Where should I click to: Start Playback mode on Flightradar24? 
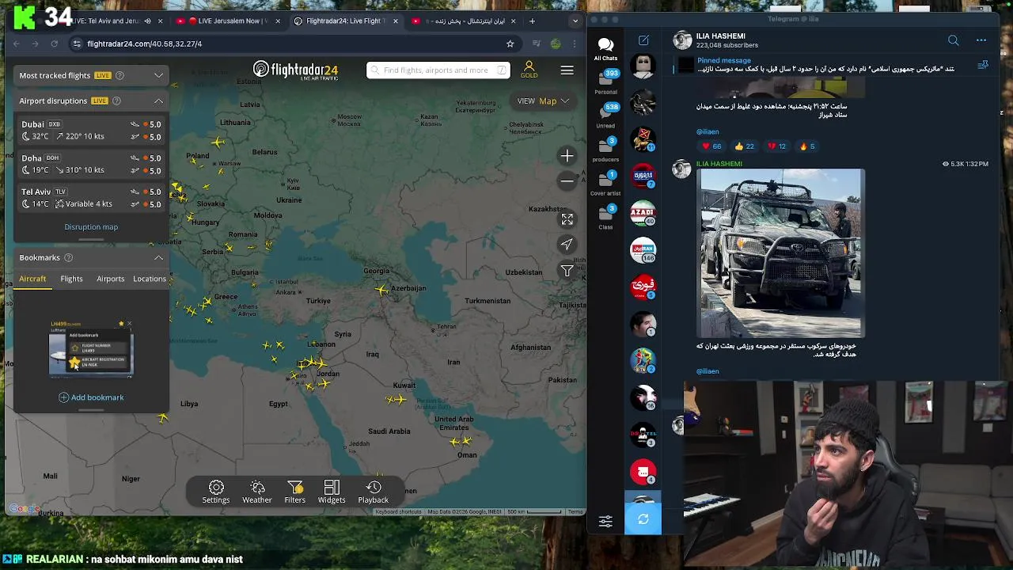[374, 492]
